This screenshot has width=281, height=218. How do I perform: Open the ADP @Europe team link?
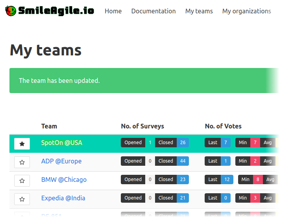point(61,161)
